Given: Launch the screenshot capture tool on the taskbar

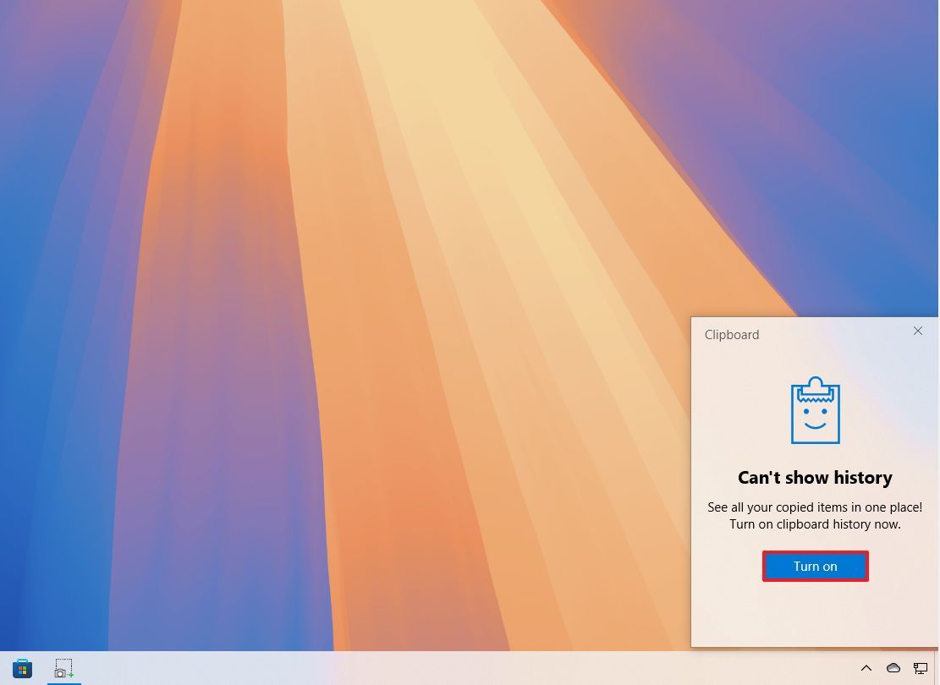Looking at the screenshot, I should (63, 667).
